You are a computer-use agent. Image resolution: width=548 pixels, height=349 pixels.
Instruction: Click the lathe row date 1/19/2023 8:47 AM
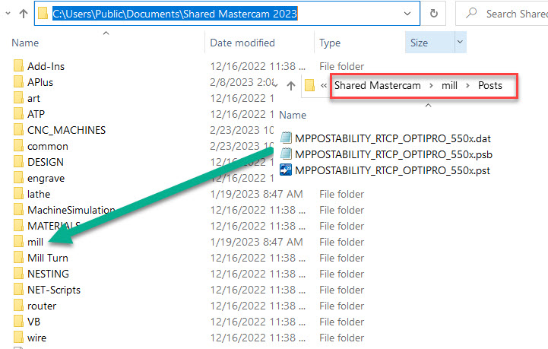click(x=256, y=194)
